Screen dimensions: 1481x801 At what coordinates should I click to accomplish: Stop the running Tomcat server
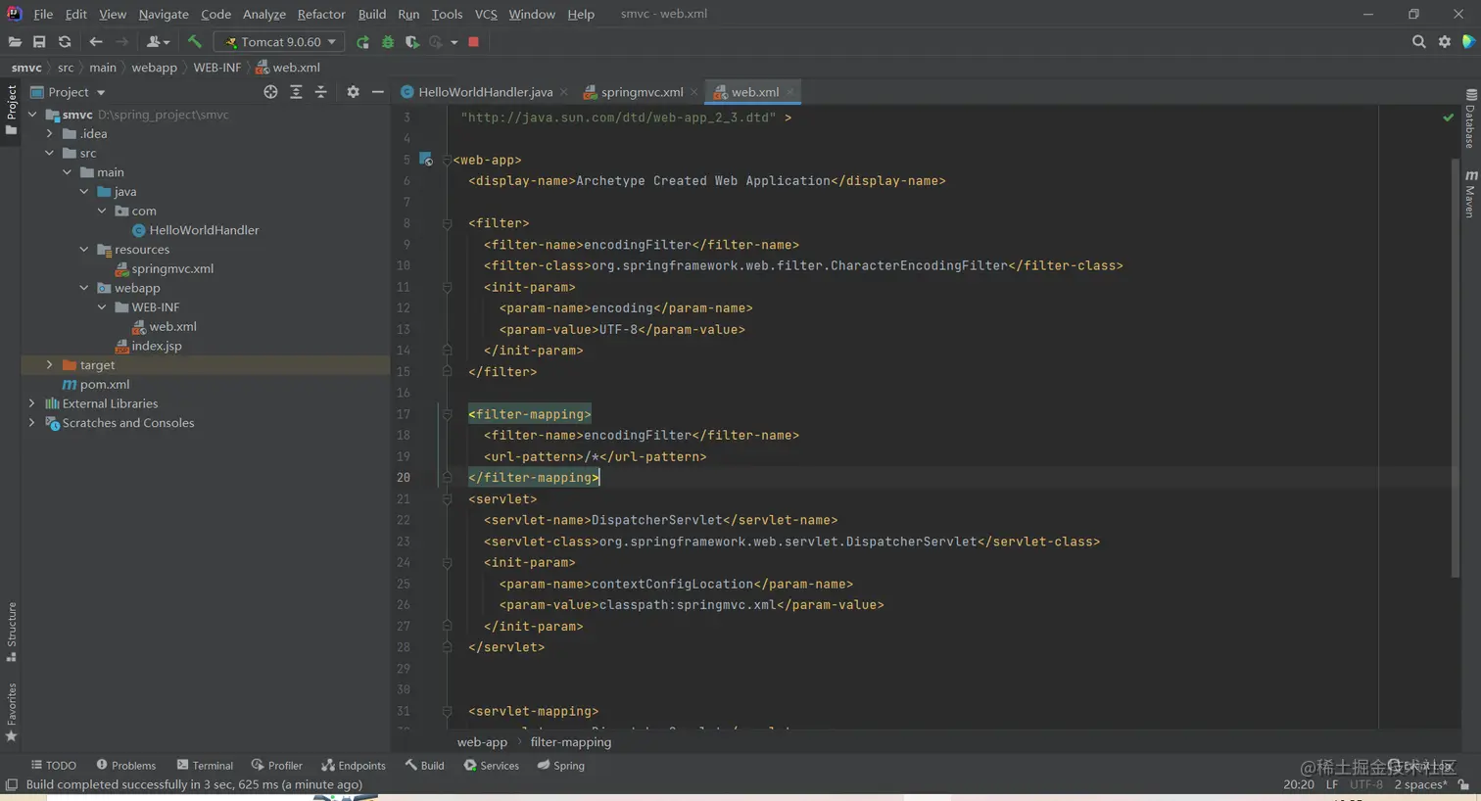[x=474, y=42]
